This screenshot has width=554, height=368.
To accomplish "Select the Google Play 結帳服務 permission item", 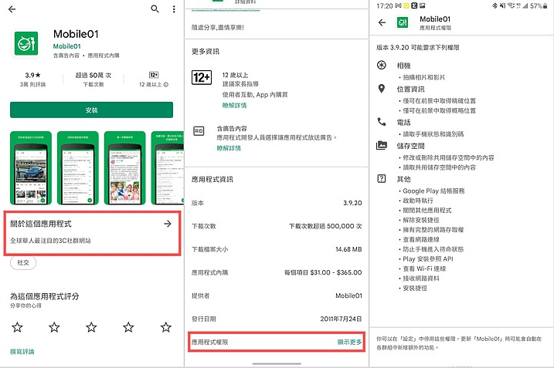I will tap(433, 191).
